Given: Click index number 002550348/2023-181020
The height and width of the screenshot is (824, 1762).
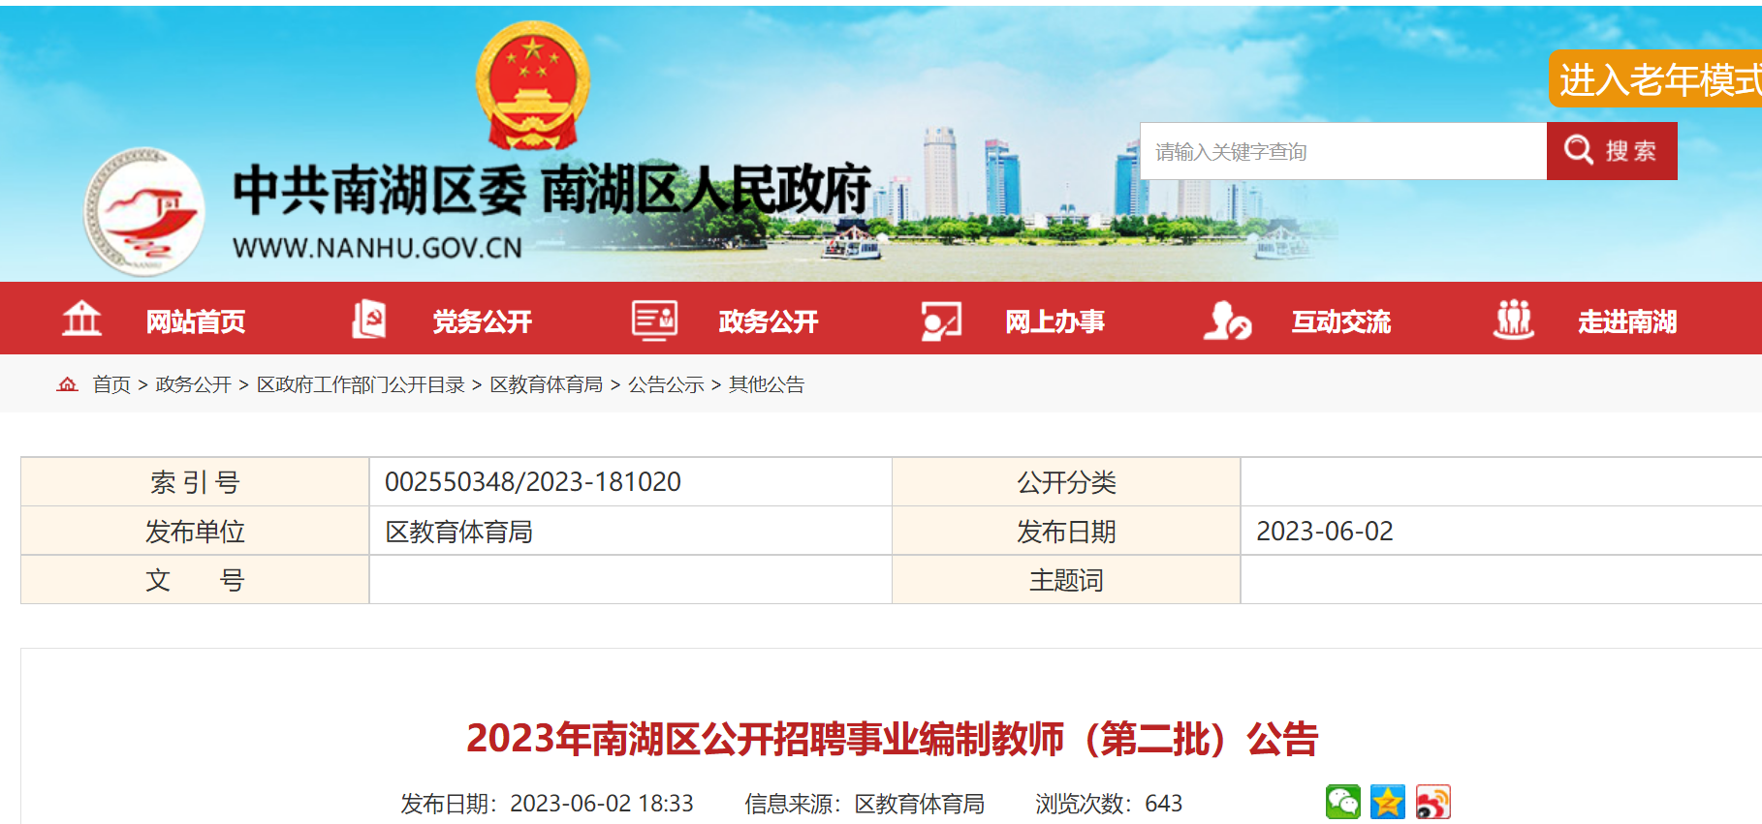Looking at the screenshot, I should tap(533, 481).
